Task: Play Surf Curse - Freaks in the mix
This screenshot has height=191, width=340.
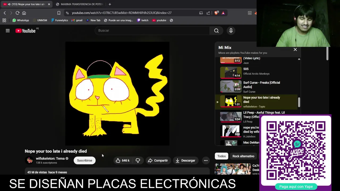Action: (x=256, y=87)
